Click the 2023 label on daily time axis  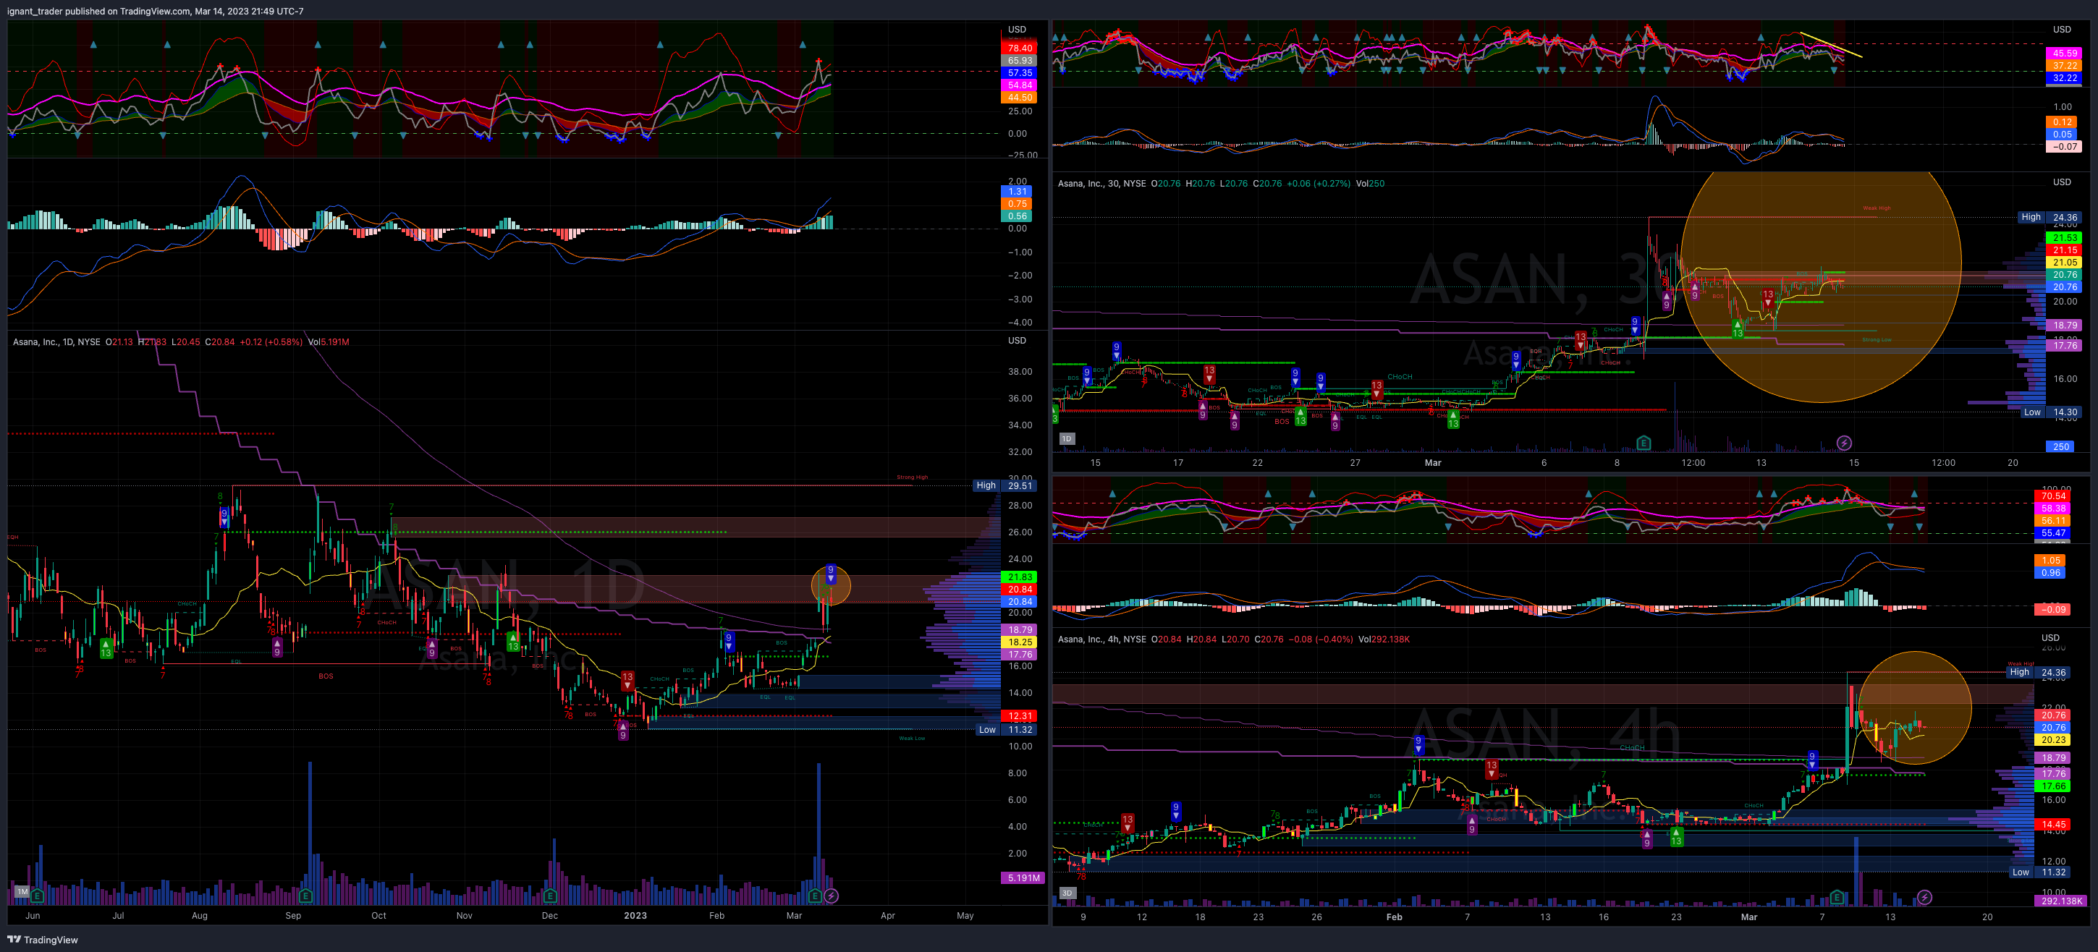(635, 915)
